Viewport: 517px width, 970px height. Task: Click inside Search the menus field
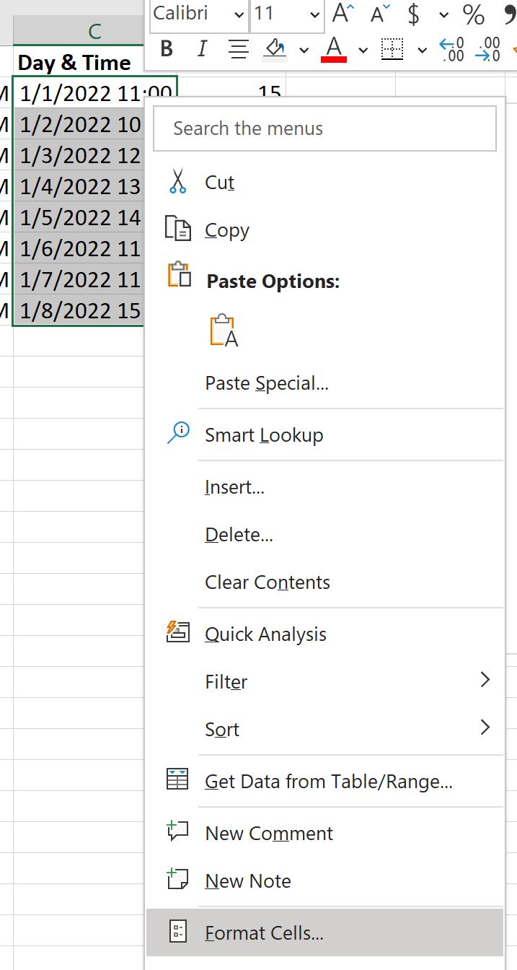(x=325, y=128)
